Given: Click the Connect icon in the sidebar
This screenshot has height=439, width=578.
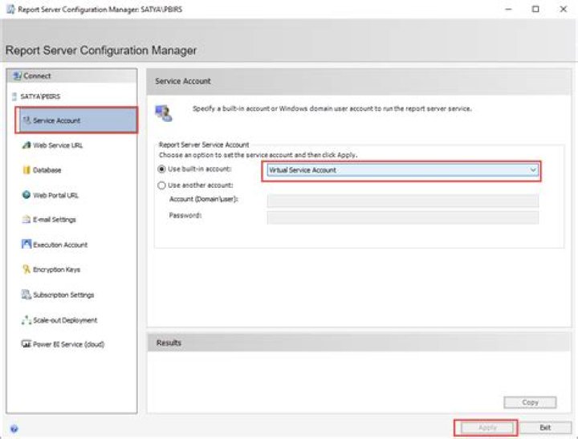Looking at the screenshot, I should coord(17,76).
